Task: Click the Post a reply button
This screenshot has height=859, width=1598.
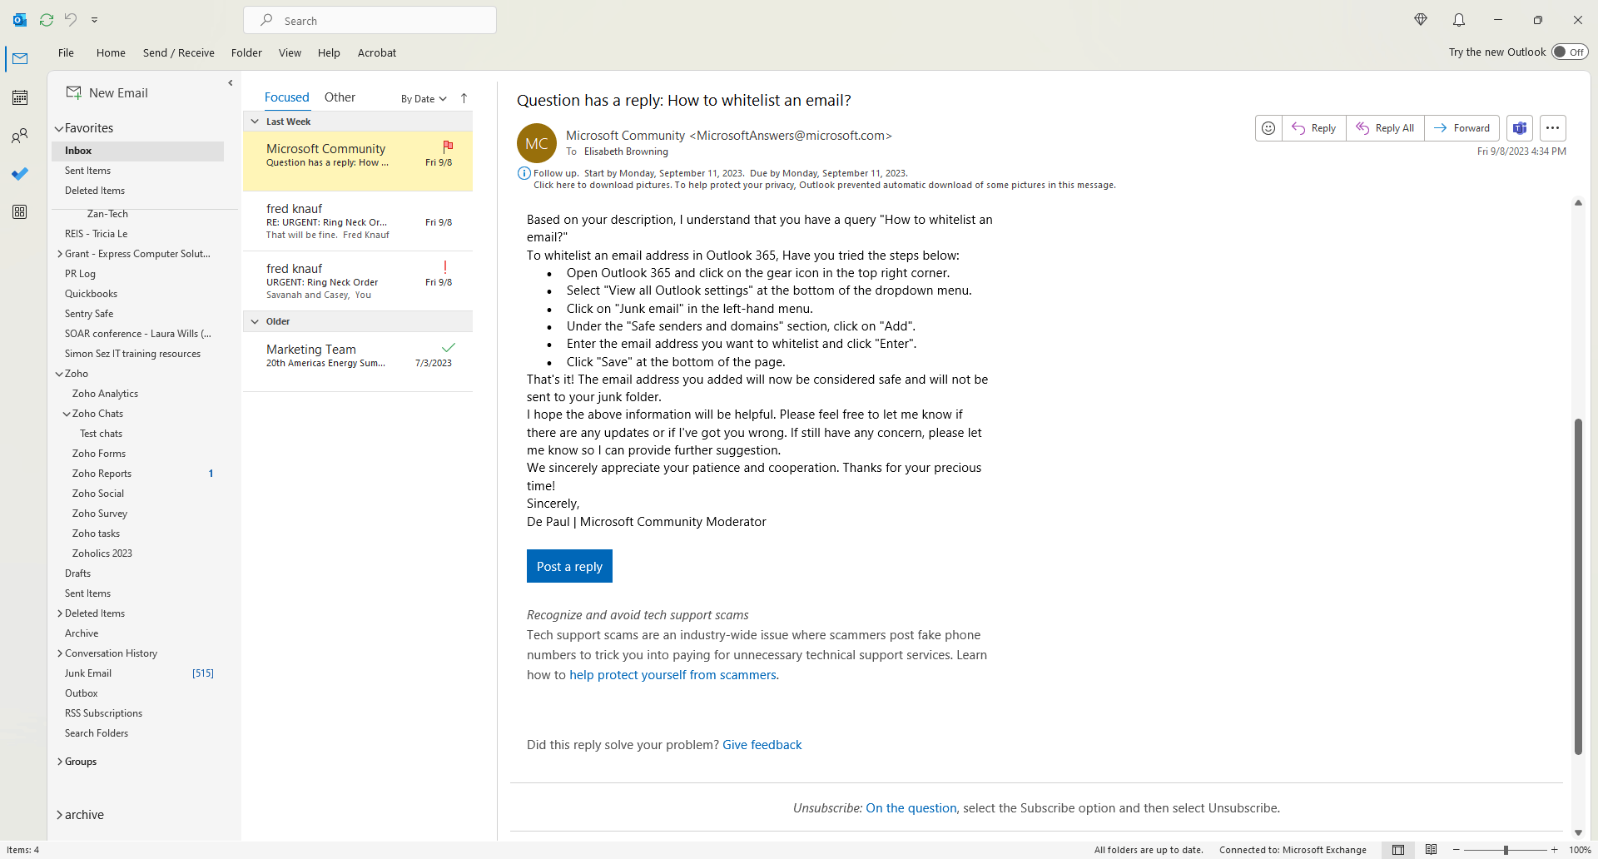Action: coord(569,566)
